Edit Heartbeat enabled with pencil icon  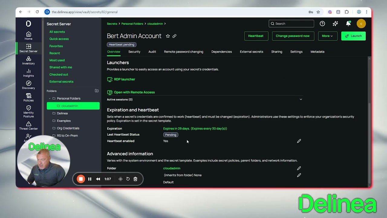pos(299,141)
